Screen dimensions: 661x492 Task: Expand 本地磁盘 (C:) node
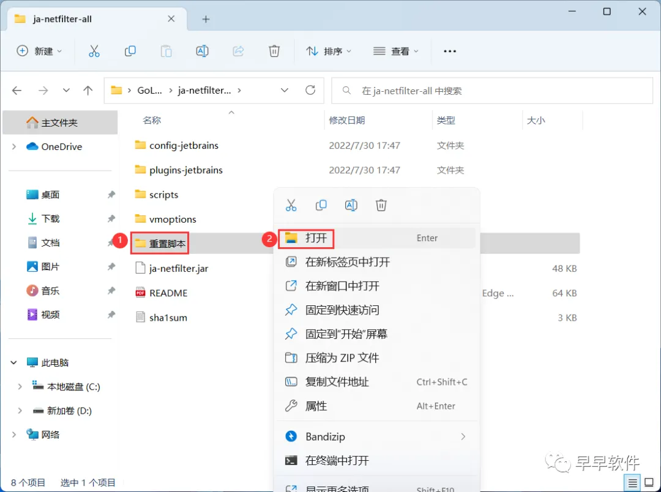click(x=20, y=387)
